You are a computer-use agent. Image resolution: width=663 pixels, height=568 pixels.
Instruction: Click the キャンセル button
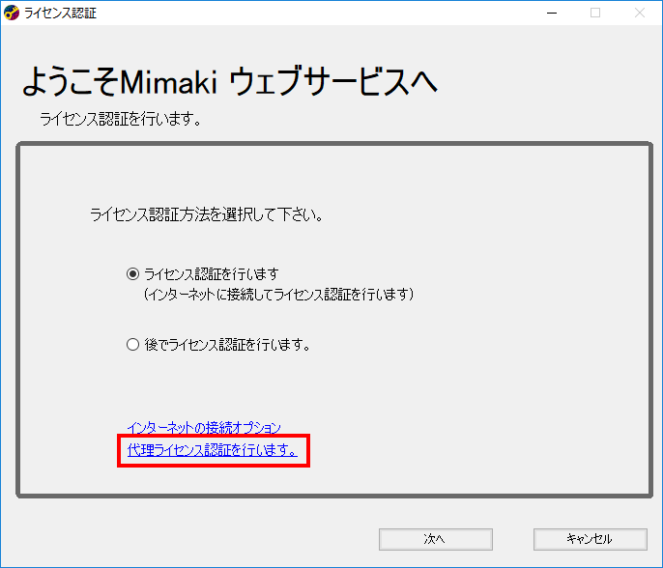591,539
